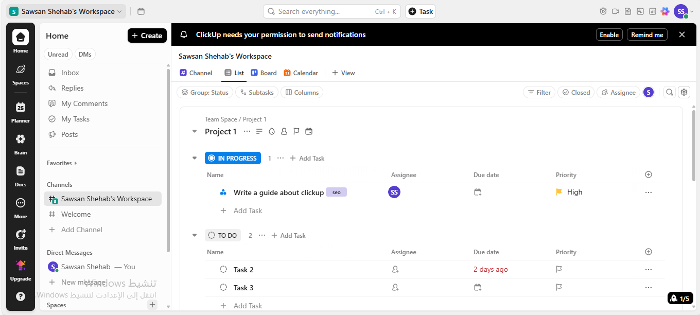The height and width of the screenshot is (315, 700).
Task: Toggle Subtasks display option
Action: (x=257, y=92)
